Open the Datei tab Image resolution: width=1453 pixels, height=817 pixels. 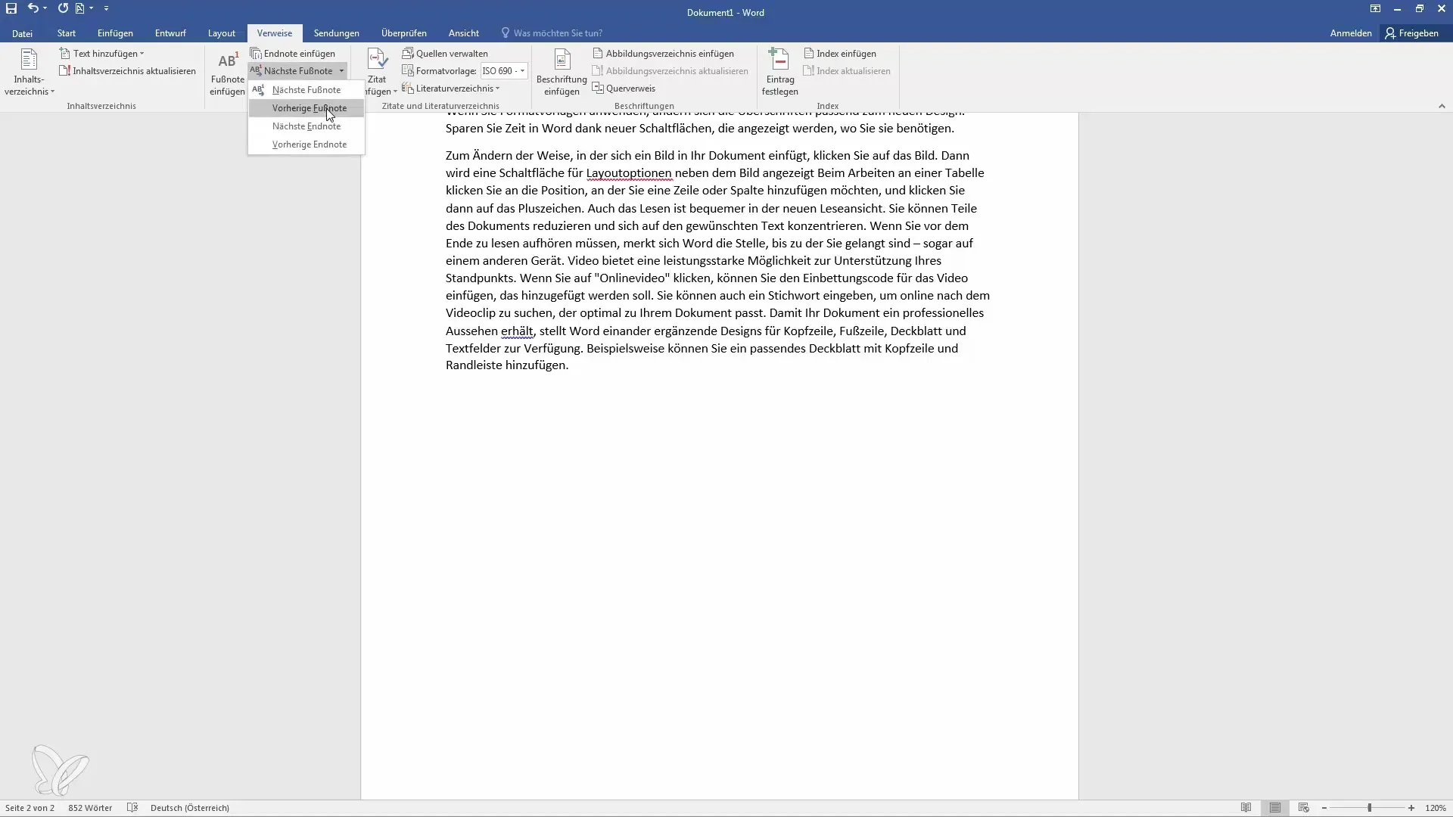(x=22, y=33)
